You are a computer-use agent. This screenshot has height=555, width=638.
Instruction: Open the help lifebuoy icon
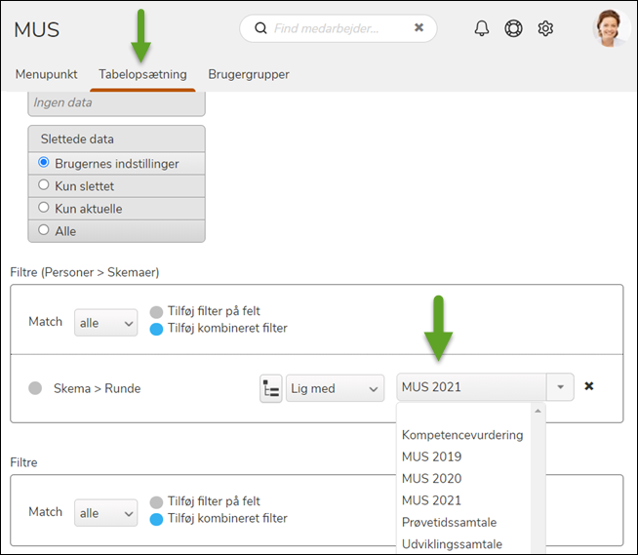513,28
